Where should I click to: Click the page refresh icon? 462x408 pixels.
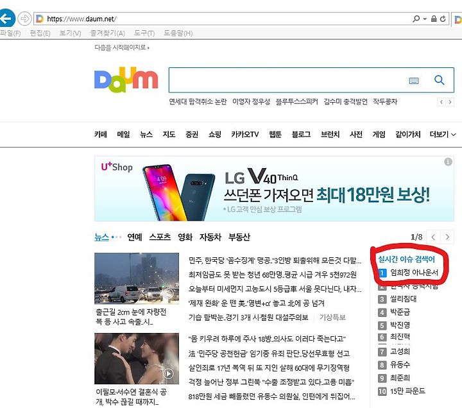pyautogui.click(x=443, y=19)
